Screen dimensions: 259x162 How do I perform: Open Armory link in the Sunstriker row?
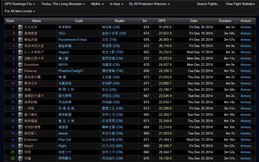246,65
